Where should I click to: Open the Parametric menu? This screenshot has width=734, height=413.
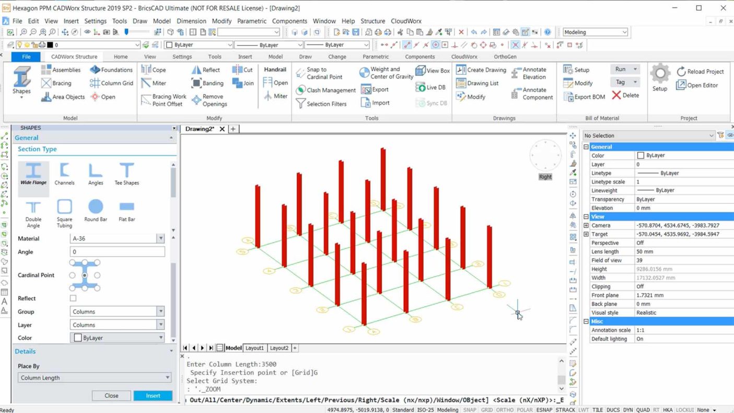252,21
